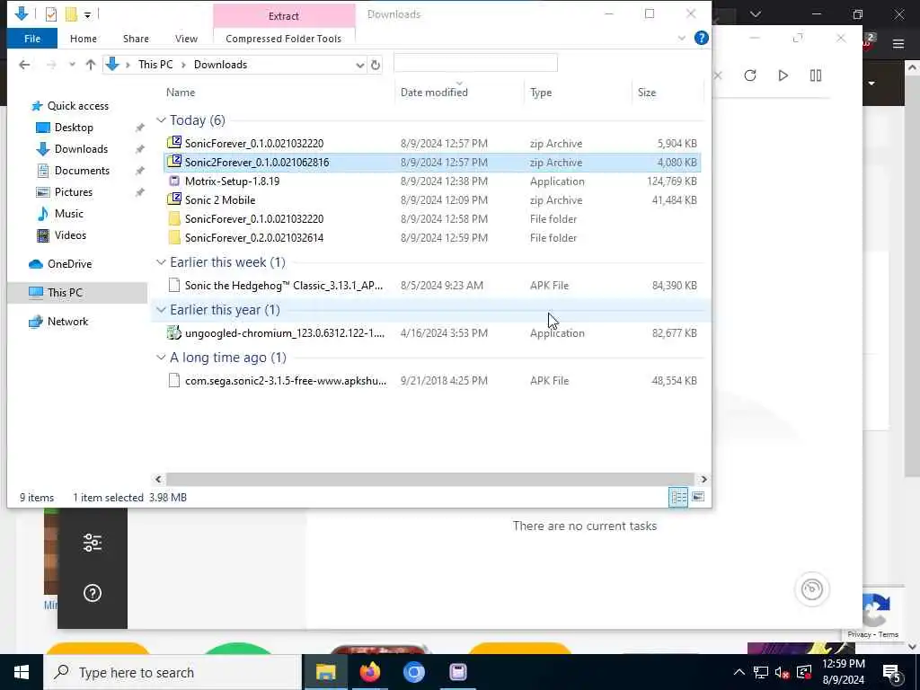Click the Back arrow in Explorer
The image size is (920, 690).
[24, 65]
